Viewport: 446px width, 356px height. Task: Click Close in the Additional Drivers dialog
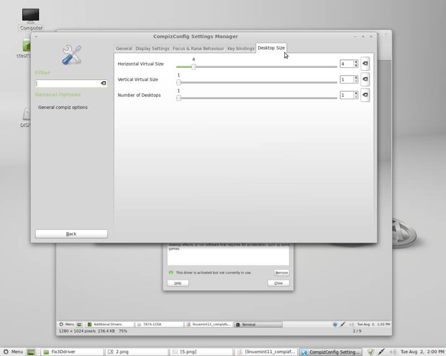278,283
